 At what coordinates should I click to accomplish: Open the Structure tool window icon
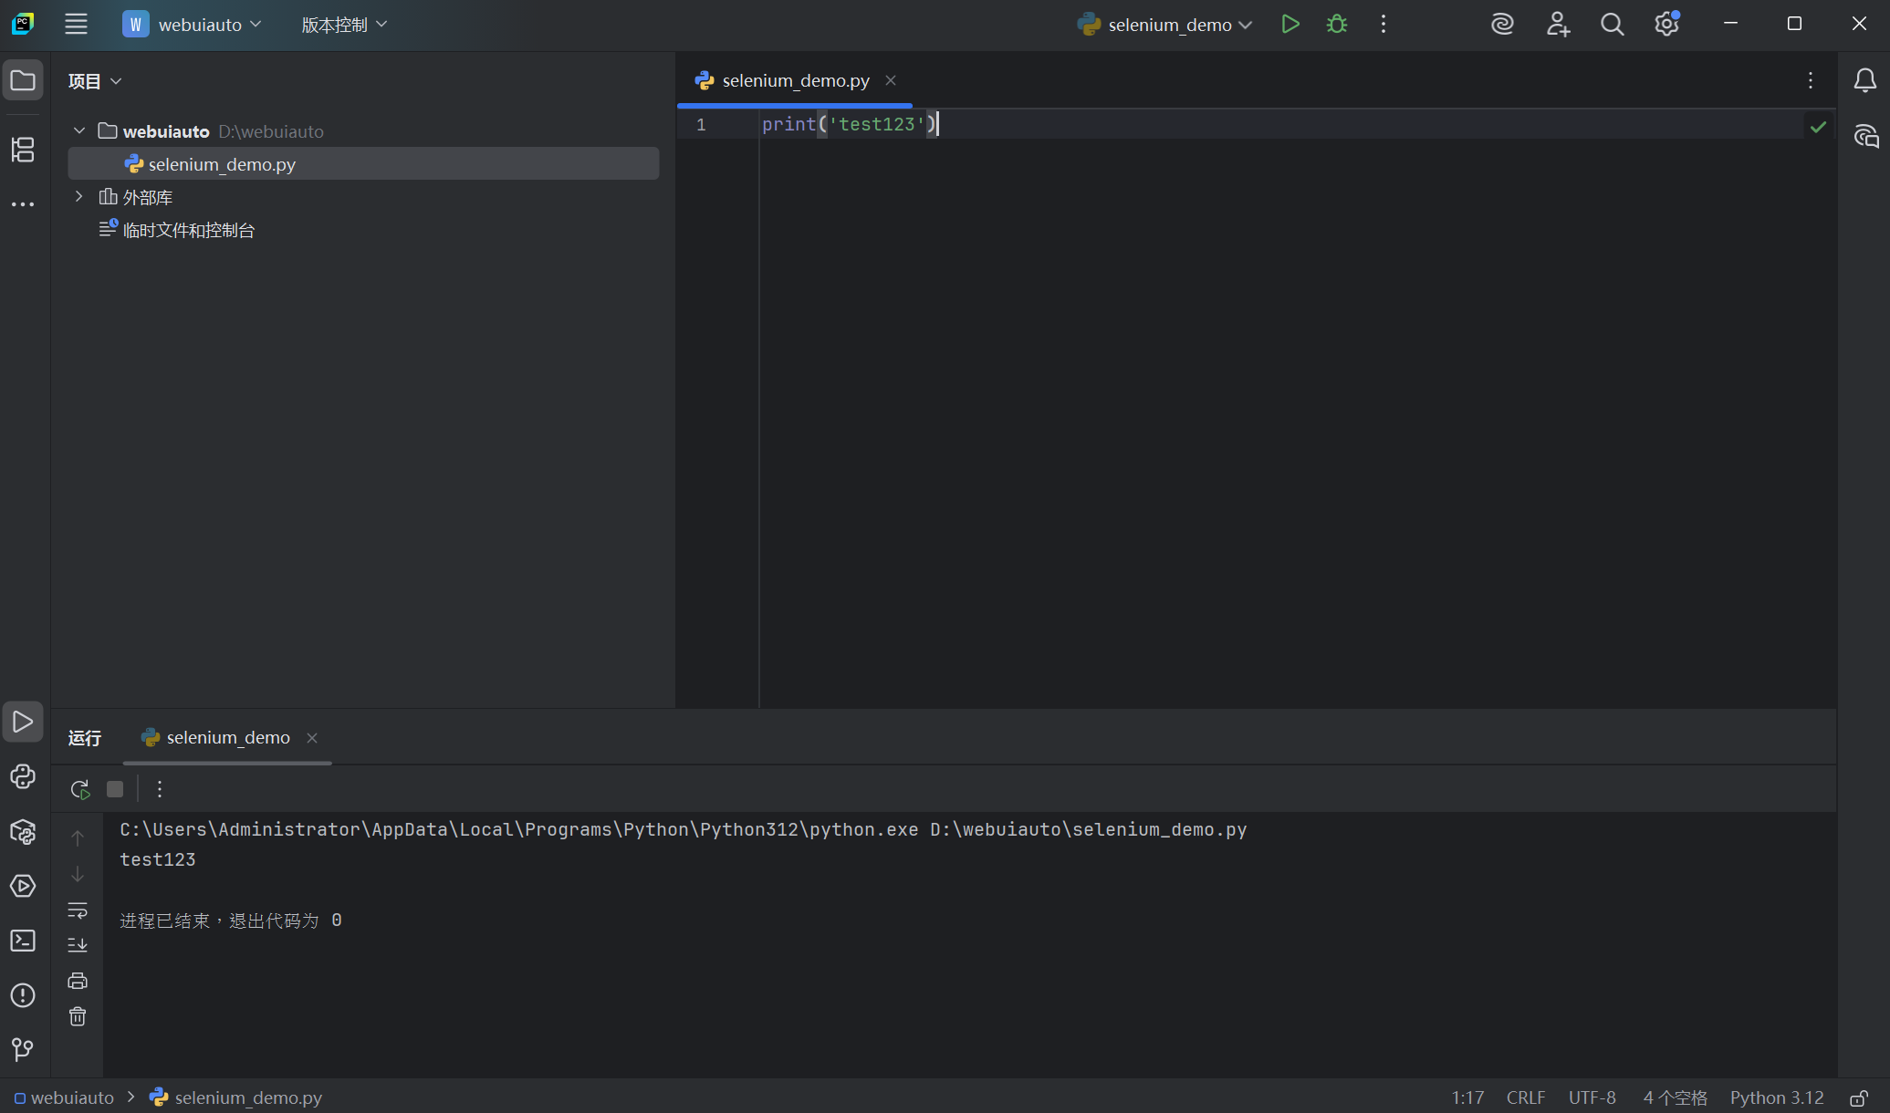[x=23, y=150]
